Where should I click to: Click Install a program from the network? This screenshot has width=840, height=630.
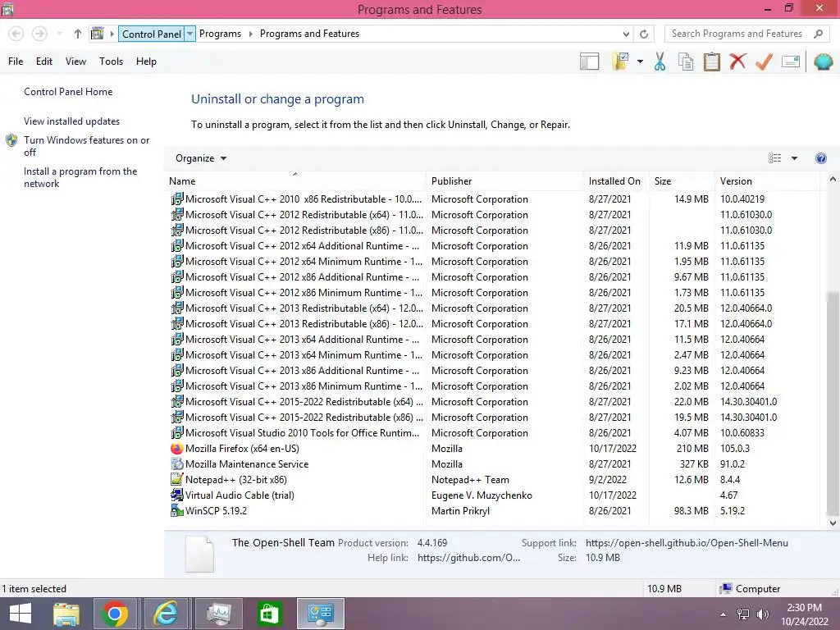point(80,177)
